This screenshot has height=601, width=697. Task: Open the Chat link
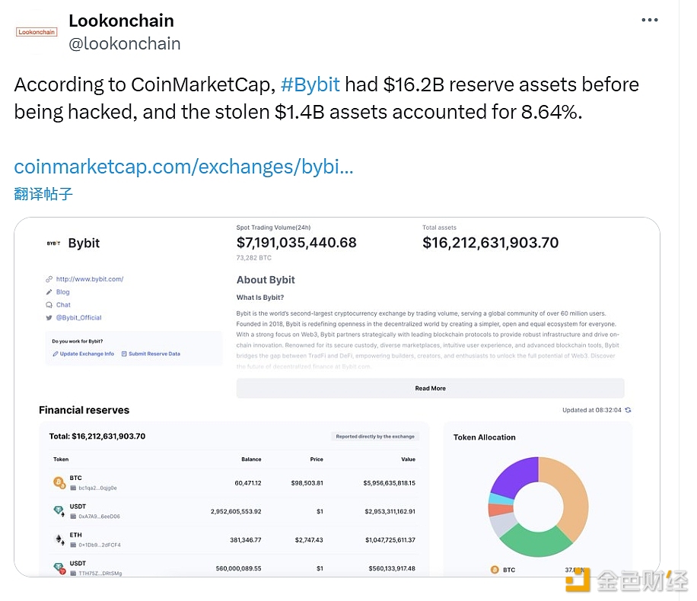(63, 305)
